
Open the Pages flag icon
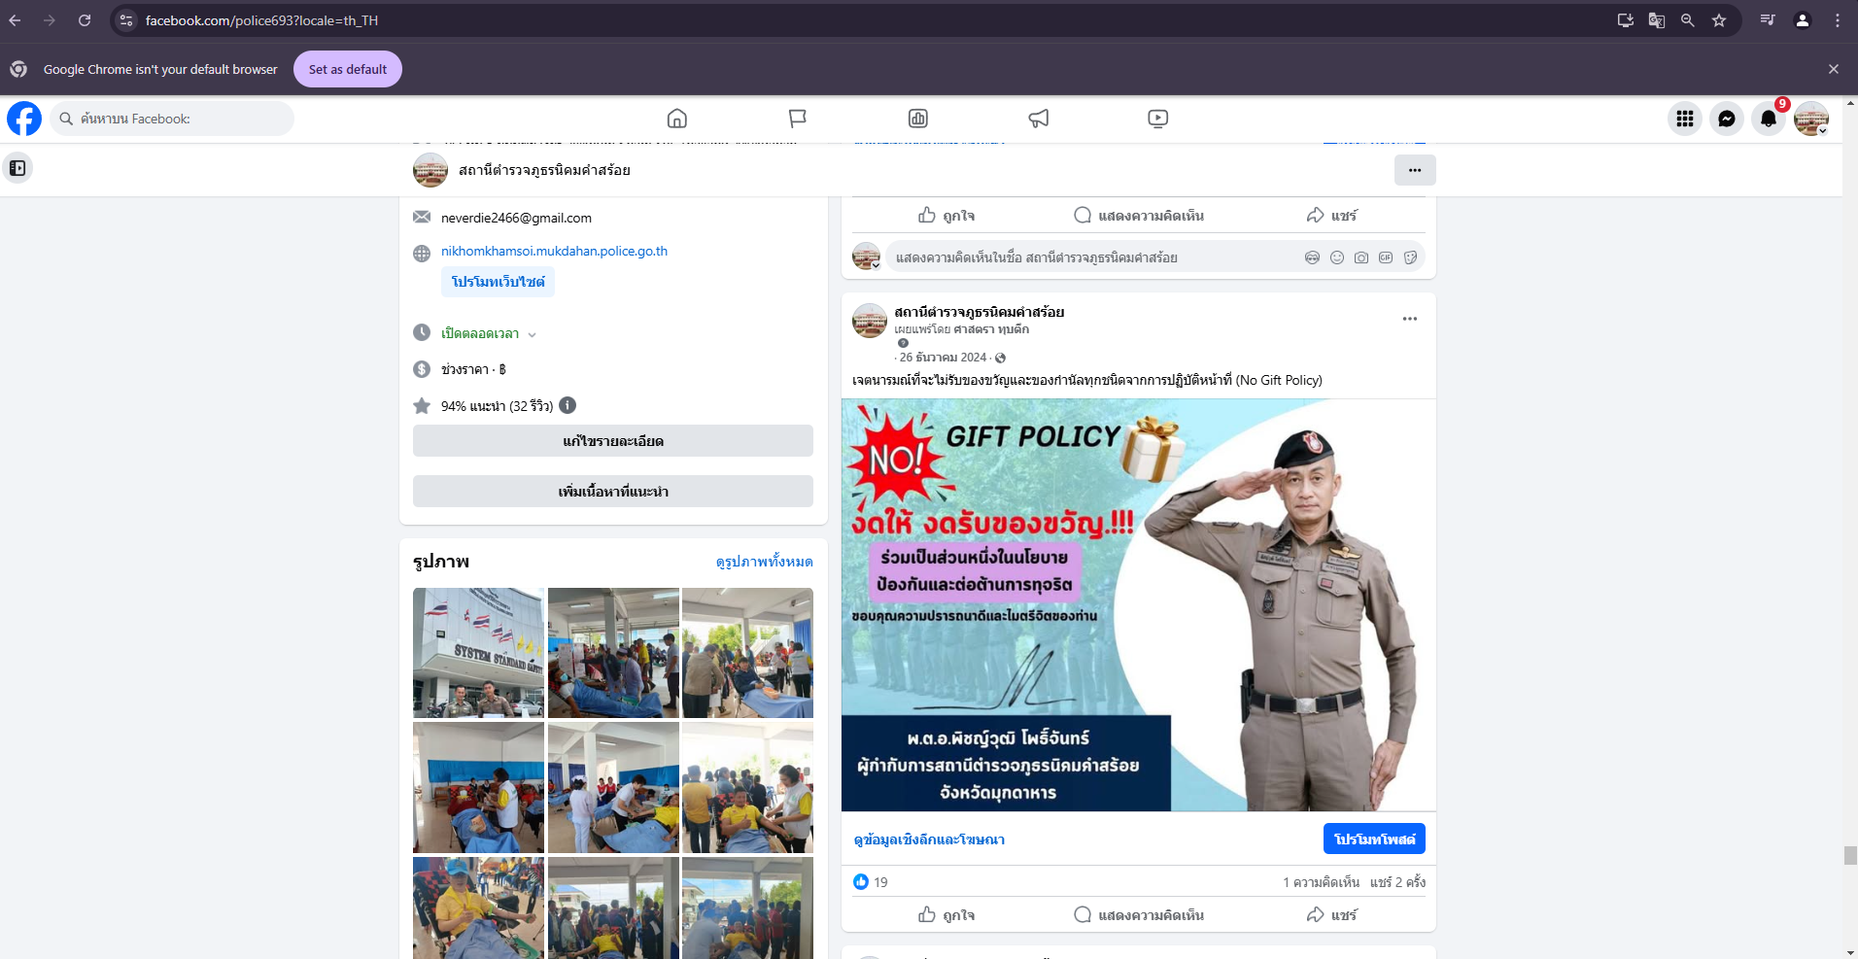coord(797,119)
